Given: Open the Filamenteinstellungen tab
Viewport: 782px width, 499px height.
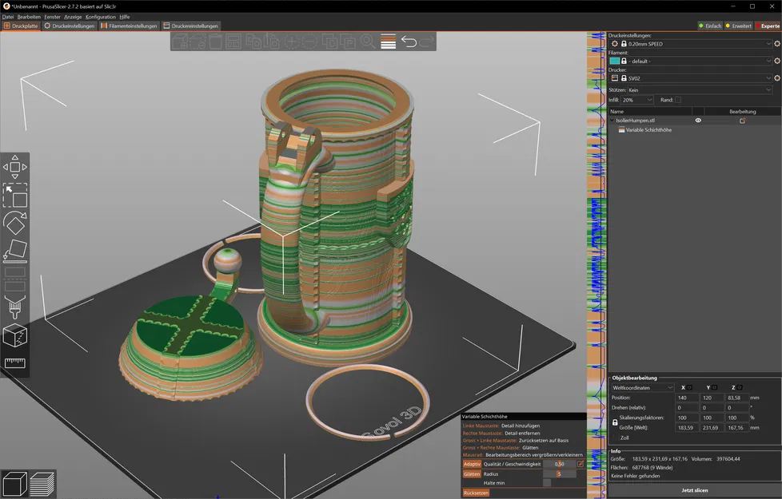Looking at the screenshot, I should pyautogui.click(x=129, y=26).
